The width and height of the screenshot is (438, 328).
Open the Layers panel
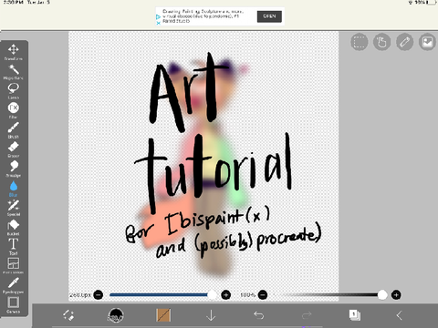click(354, 315)
